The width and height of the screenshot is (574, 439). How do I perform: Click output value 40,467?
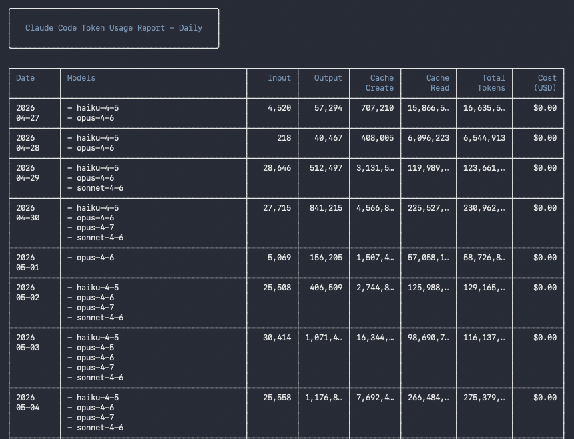pos(328,138)
